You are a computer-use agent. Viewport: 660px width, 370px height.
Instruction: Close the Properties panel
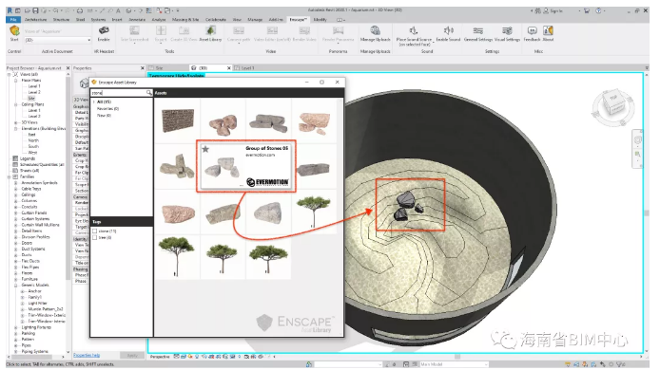143,68
